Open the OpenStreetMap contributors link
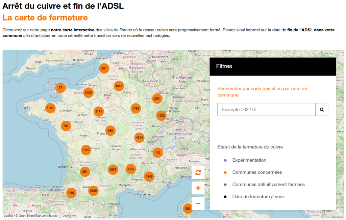The width and height of the screenshot is (346, 220). (x=38, y=216)
